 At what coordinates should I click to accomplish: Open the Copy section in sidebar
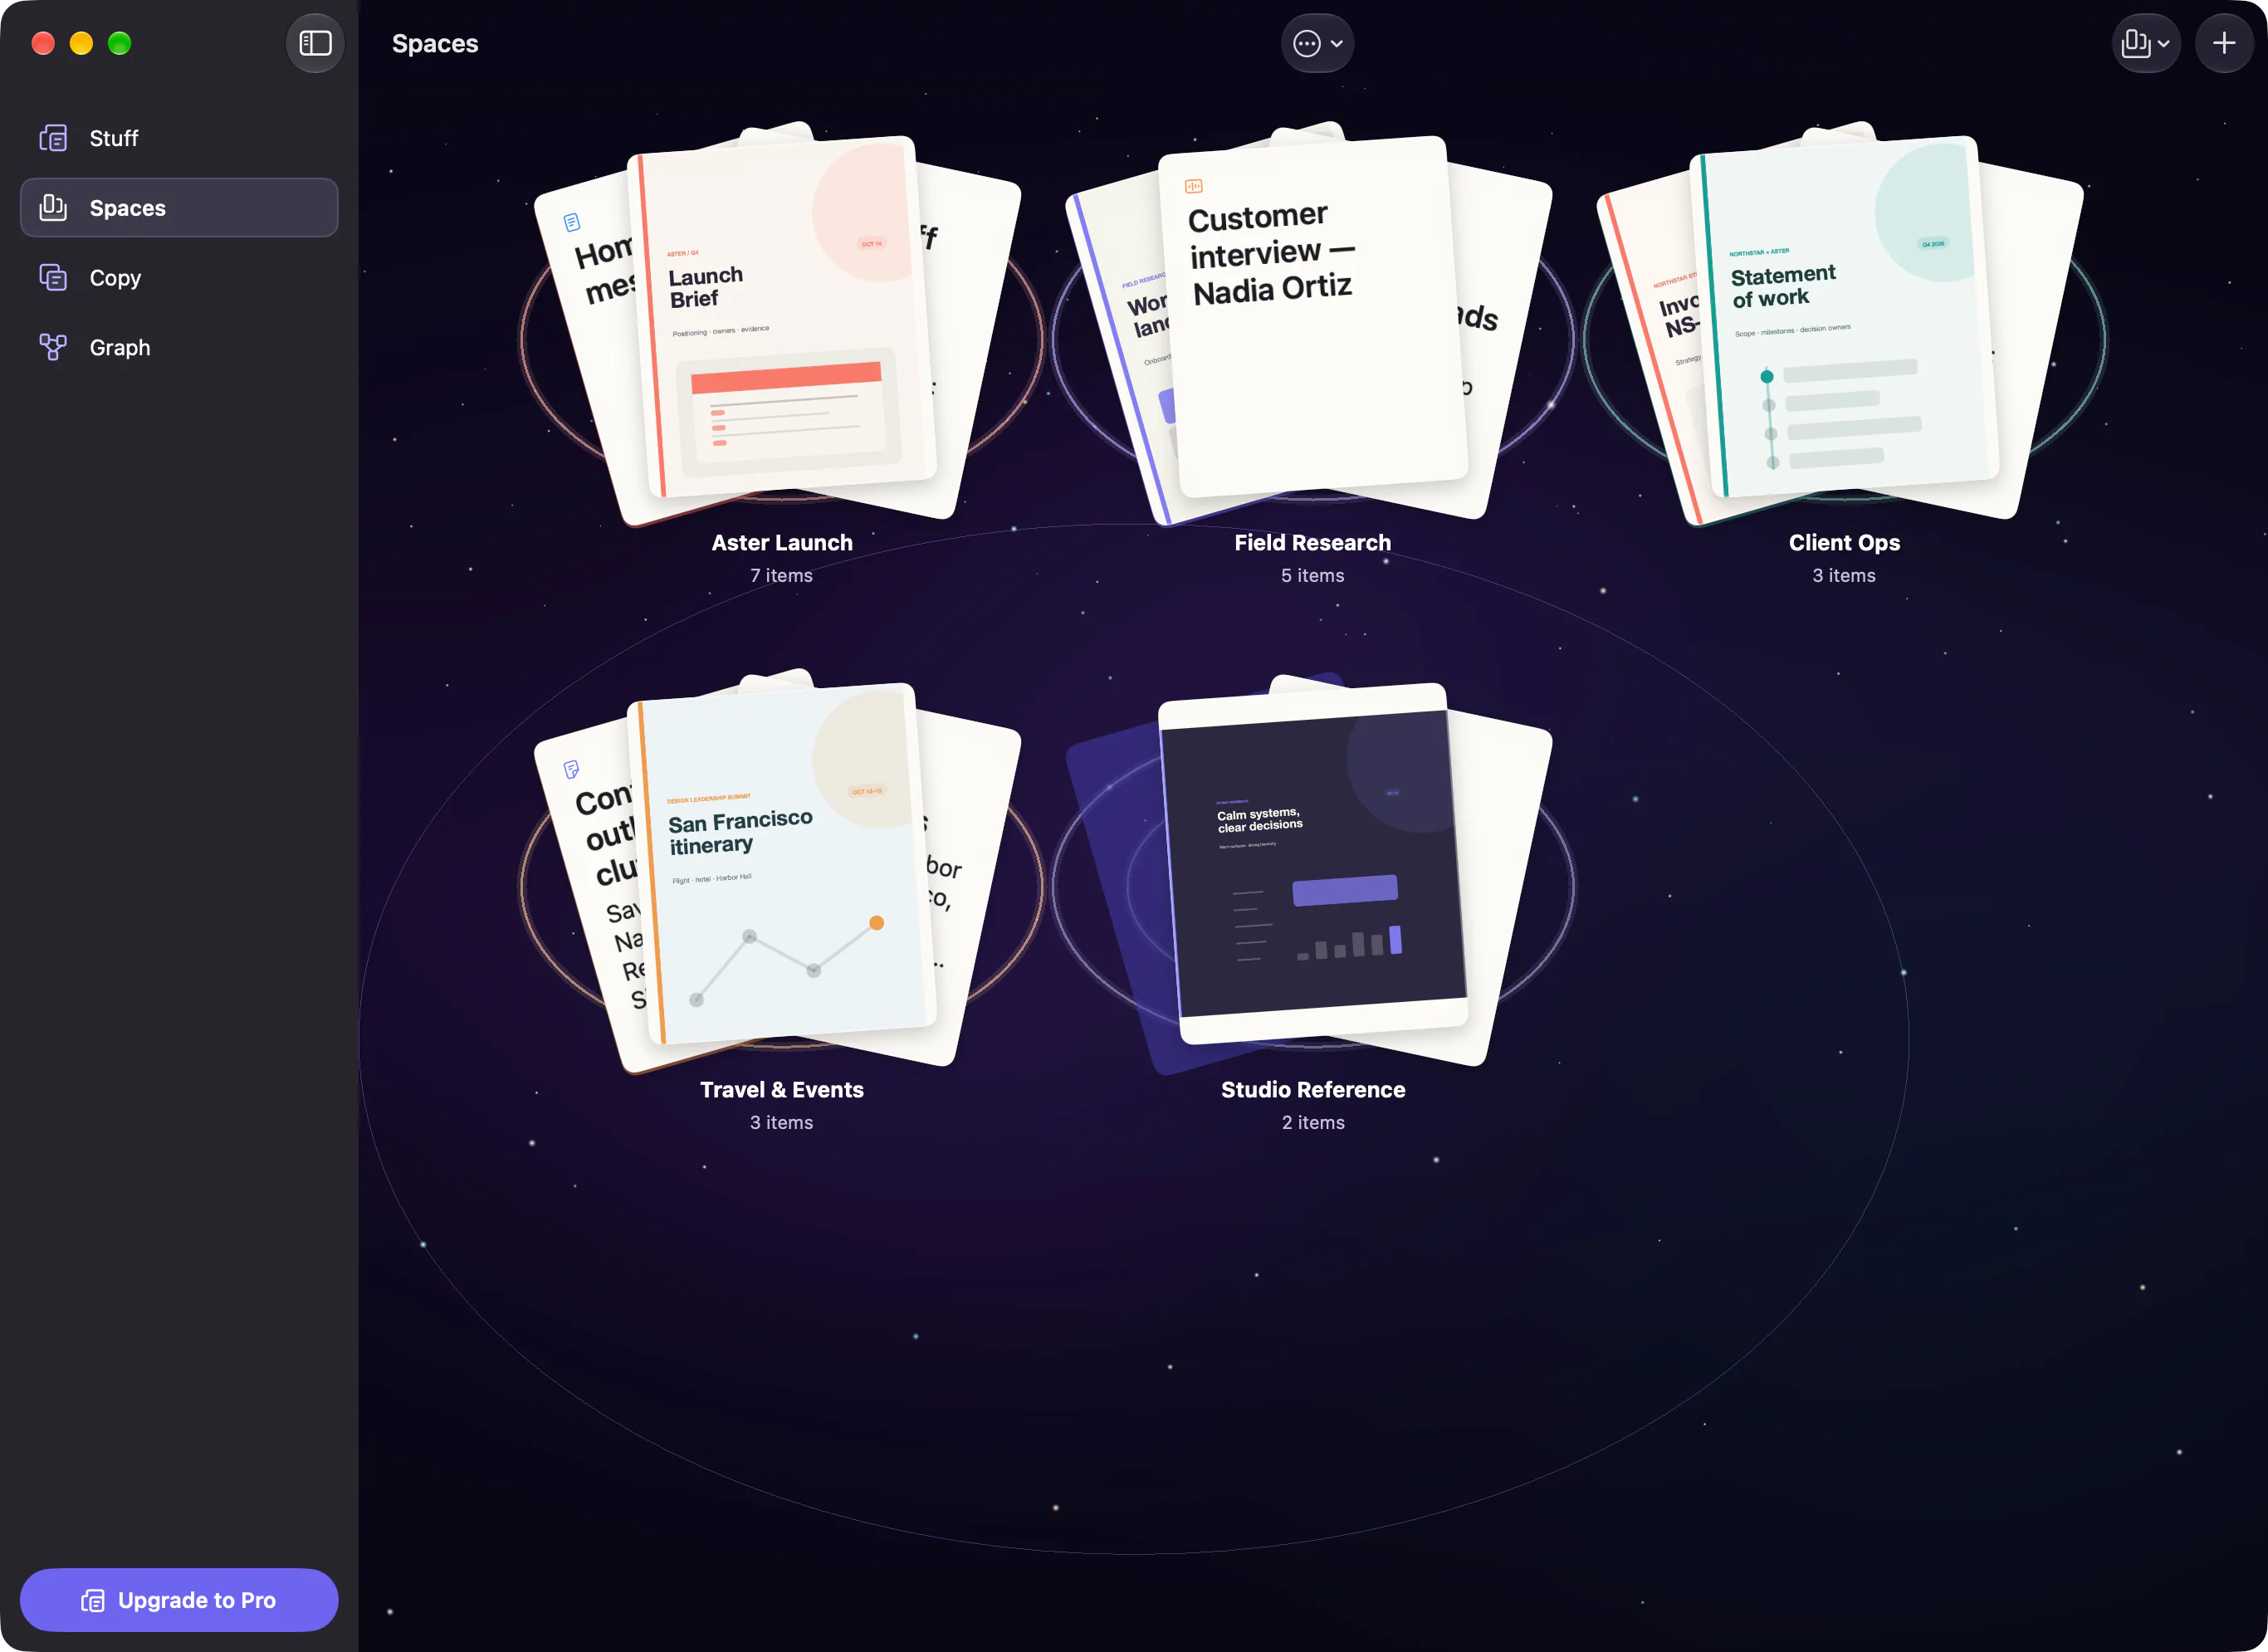pos(179,278)
